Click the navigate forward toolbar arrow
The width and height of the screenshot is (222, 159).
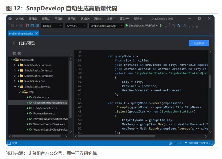point(21,25)
